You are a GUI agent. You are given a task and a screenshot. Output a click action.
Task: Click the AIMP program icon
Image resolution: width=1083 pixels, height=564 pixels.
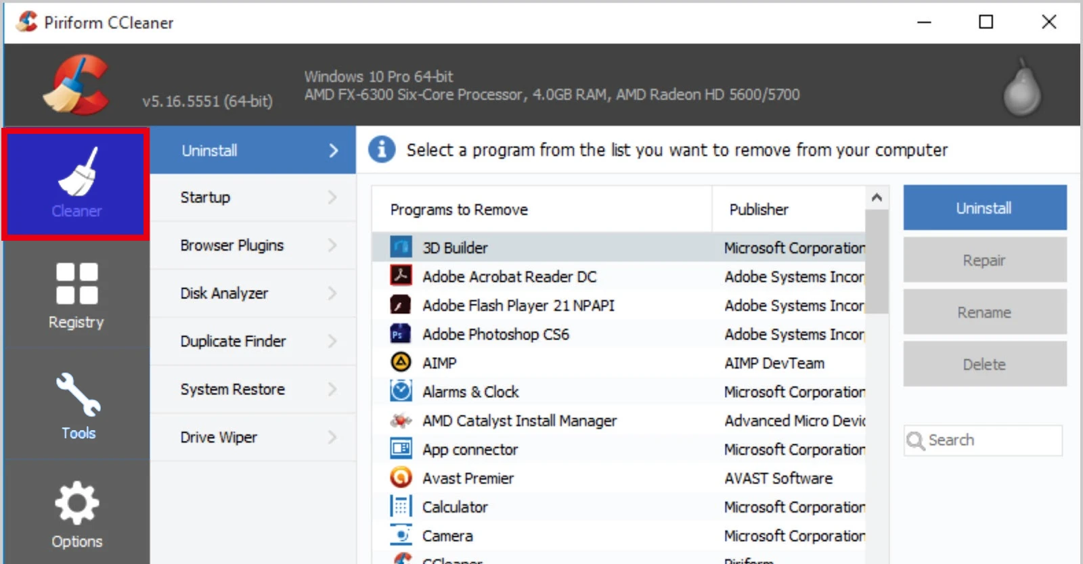[x=401, y=362]
